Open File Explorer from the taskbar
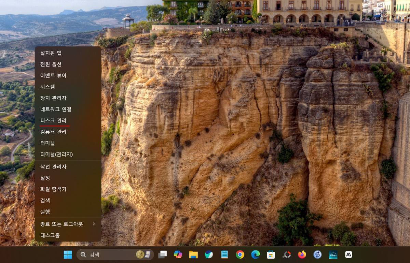This screenshot has height=263, width=410. pos(193,254)
